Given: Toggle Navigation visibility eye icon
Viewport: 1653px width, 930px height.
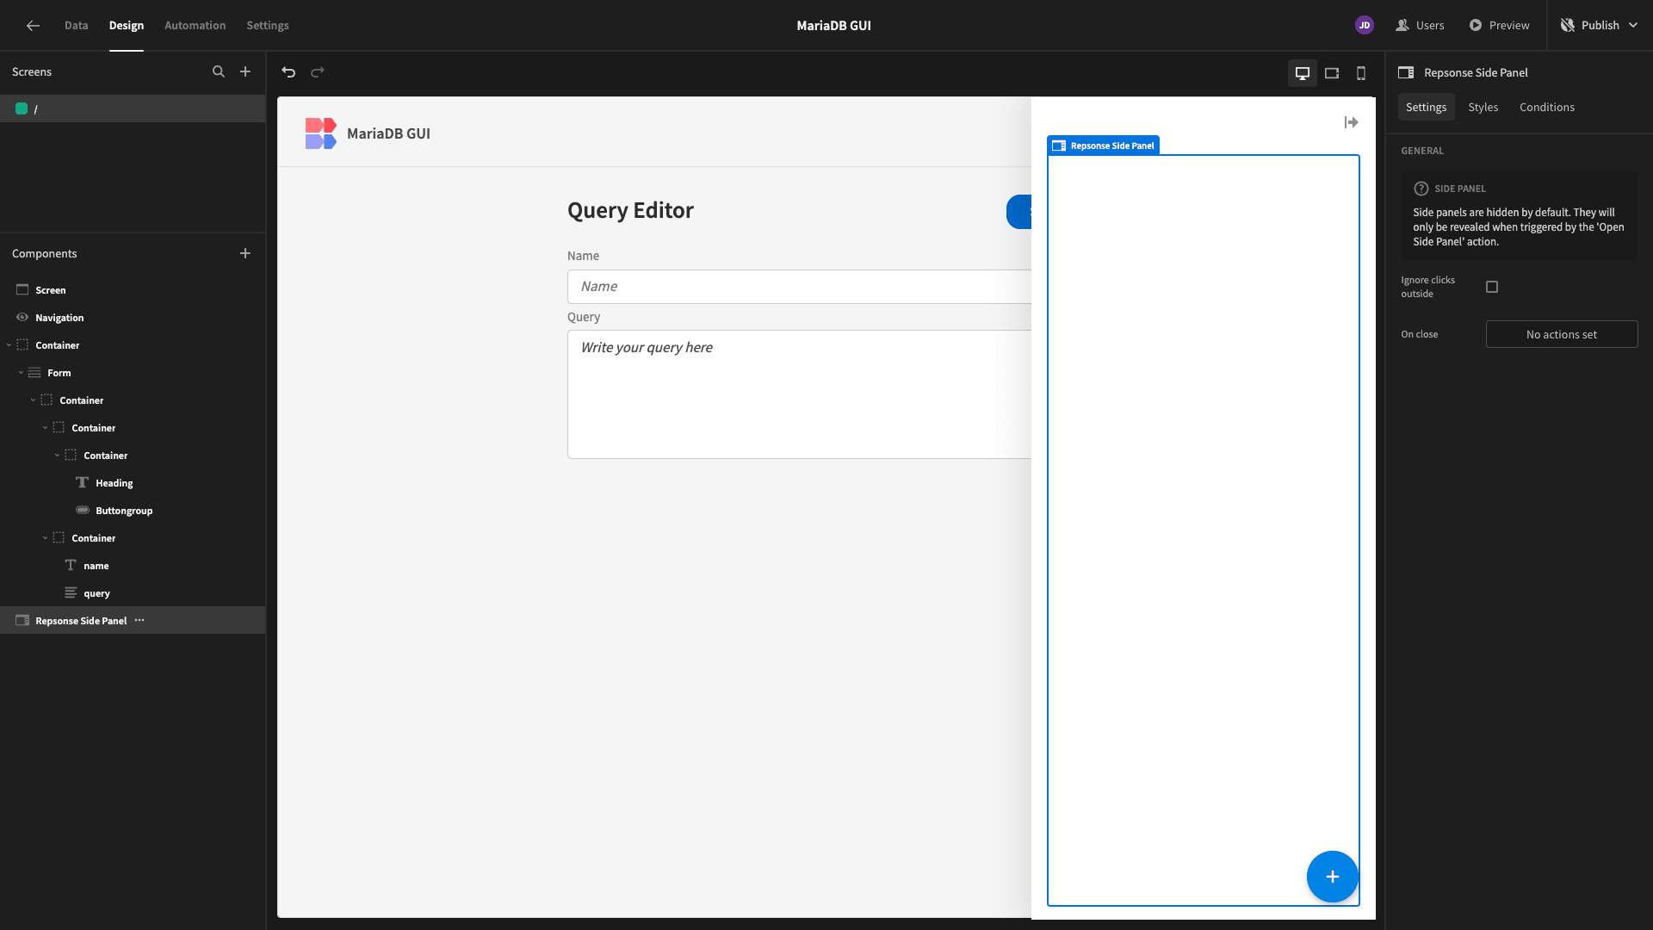Looking at the screenshot, I should tap(22, 318).
